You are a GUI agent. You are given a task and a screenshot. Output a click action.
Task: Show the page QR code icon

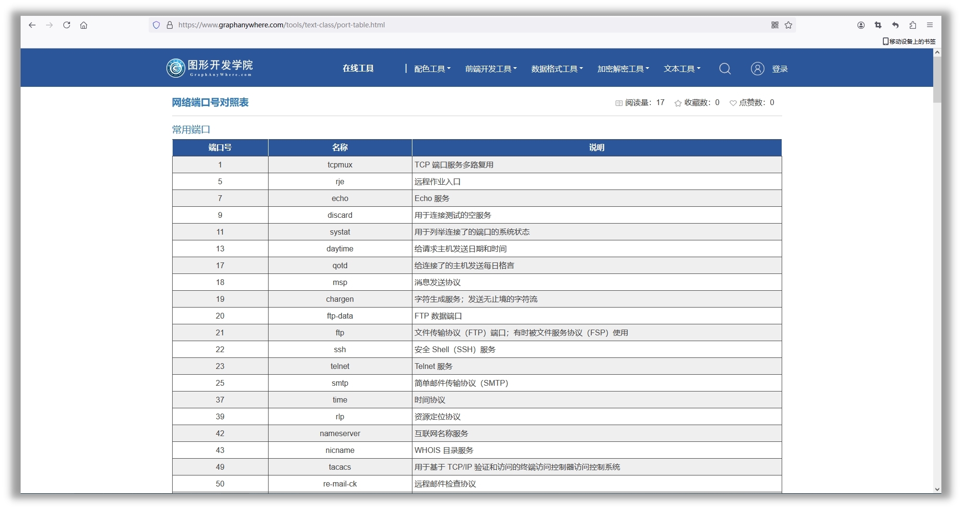click(775, 25)
